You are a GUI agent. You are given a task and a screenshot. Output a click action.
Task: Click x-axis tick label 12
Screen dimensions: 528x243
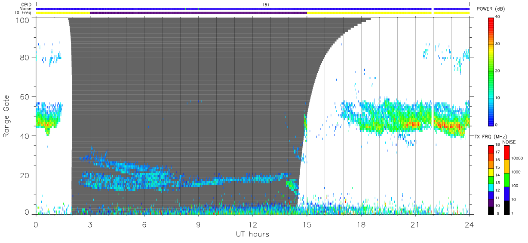pos(252,224)
